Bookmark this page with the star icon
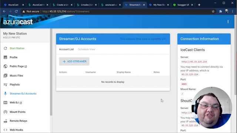The width and height of the screenshot is (237, 133). click(x=213, y=11)
